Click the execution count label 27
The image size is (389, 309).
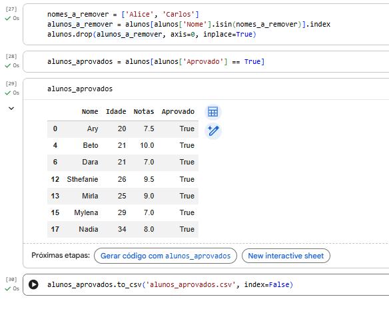pos(11,9)
